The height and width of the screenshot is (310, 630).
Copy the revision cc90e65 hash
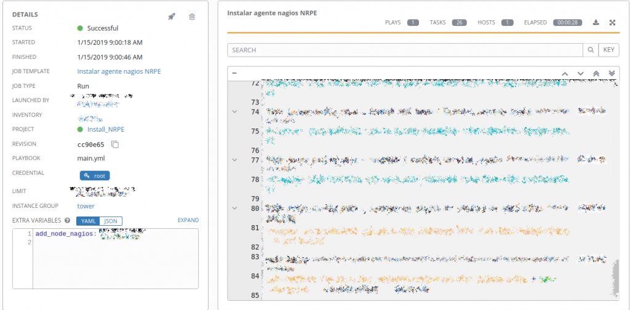click(x=114, y=144)
